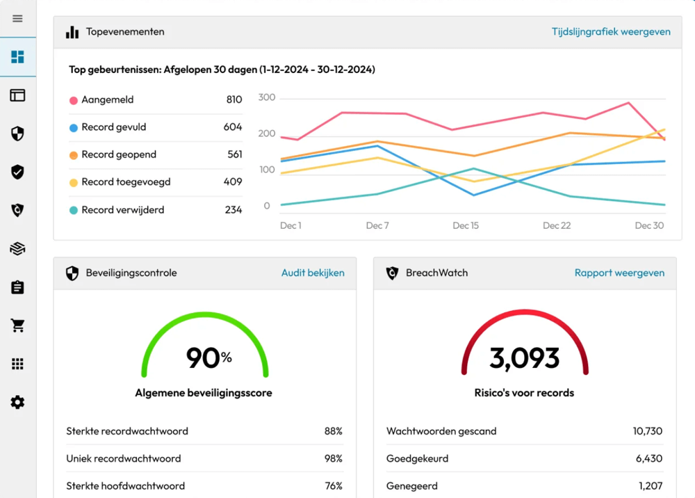Select the 'Record gevuld' legend row
695x498 pixels.
(156, 127)
